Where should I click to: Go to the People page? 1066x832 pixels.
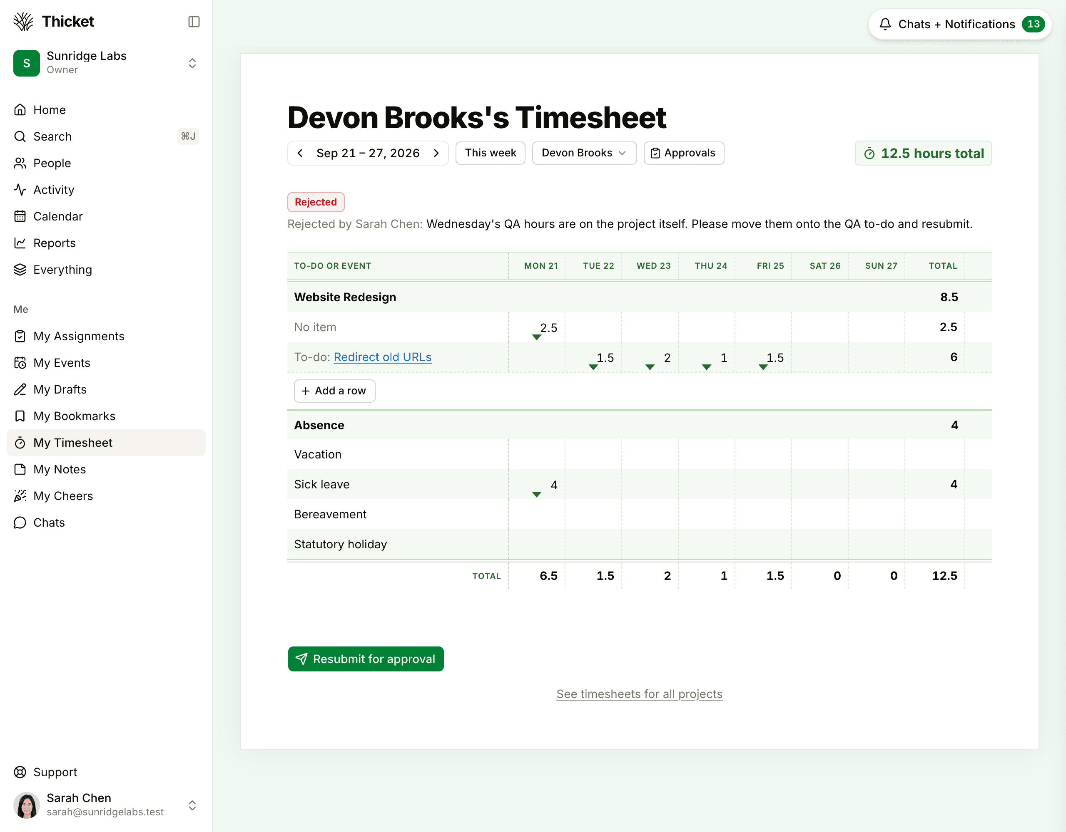click(106, 163)
